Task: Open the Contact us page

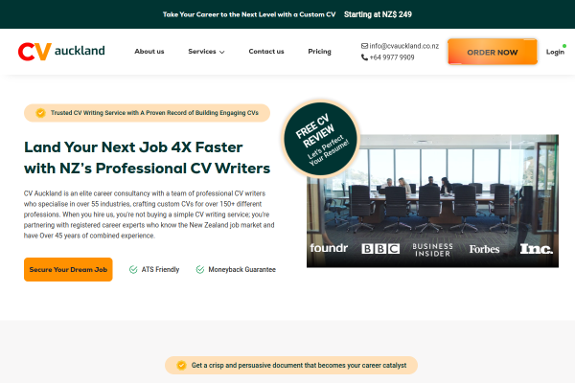Action: tap(266, 52)
